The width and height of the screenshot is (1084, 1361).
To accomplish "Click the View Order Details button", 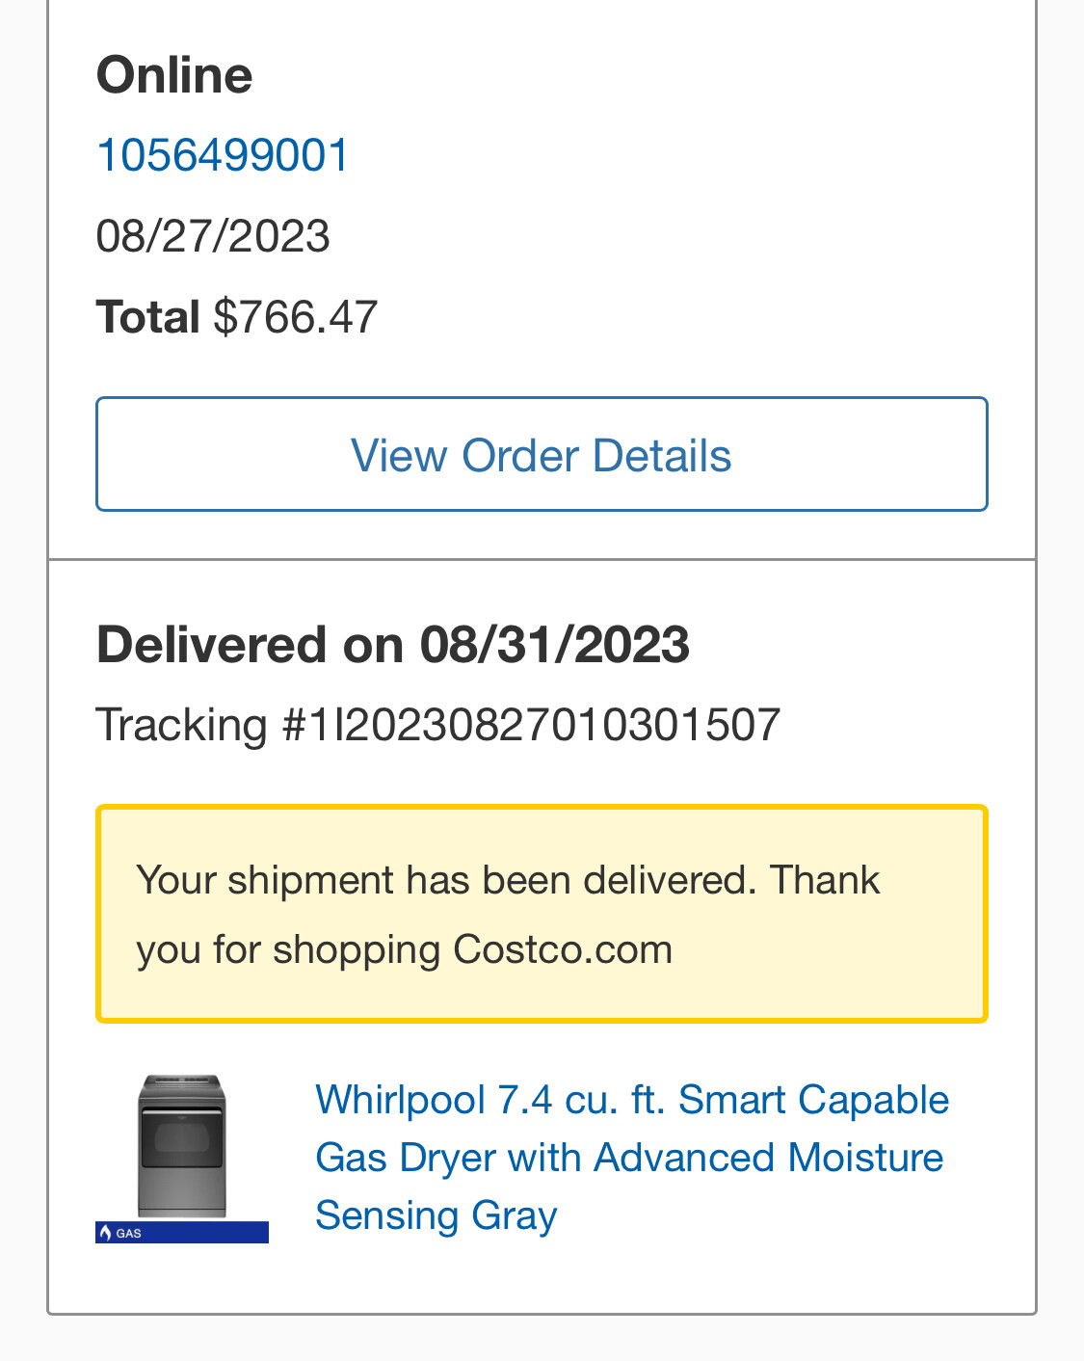I will [542, 454].
